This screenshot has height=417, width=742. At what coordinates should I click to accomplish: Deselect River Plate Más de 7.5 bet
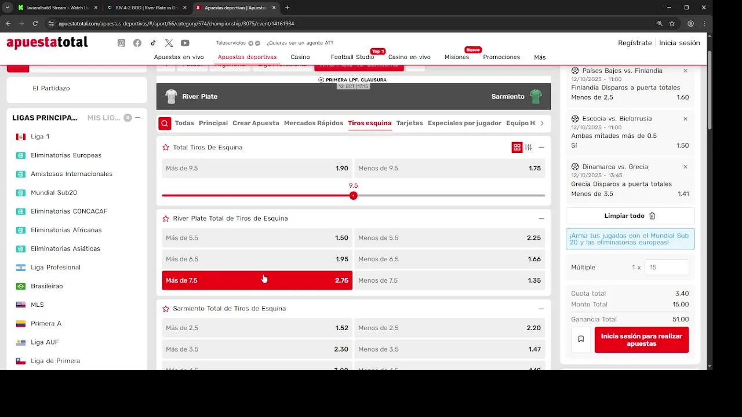click(257, 280)
